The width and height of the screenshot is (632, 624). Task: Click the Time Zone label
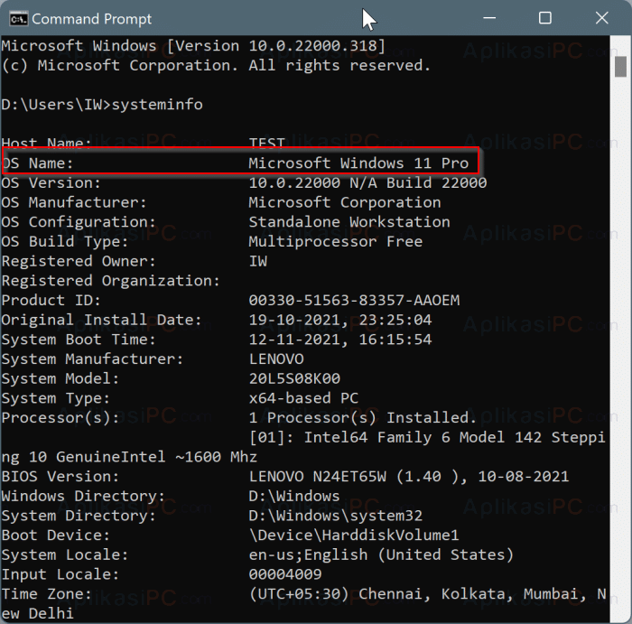click(x=47, y=594)
